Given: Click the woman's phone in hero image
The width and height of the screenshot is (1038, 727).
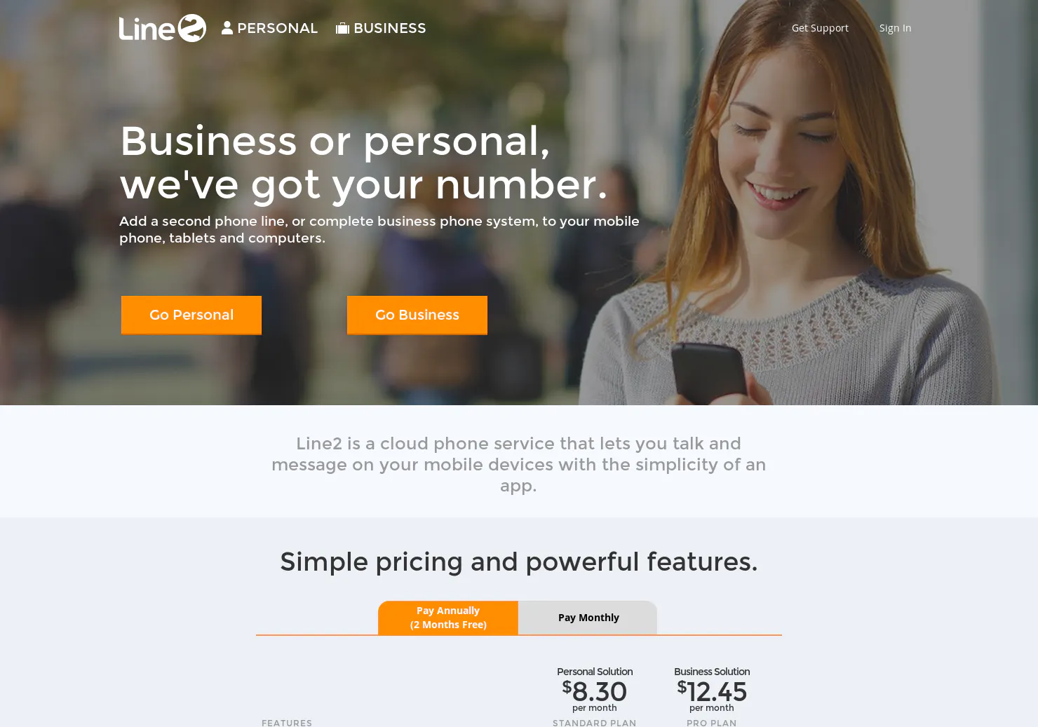Looking at the screenshot, I should (709, 374).
